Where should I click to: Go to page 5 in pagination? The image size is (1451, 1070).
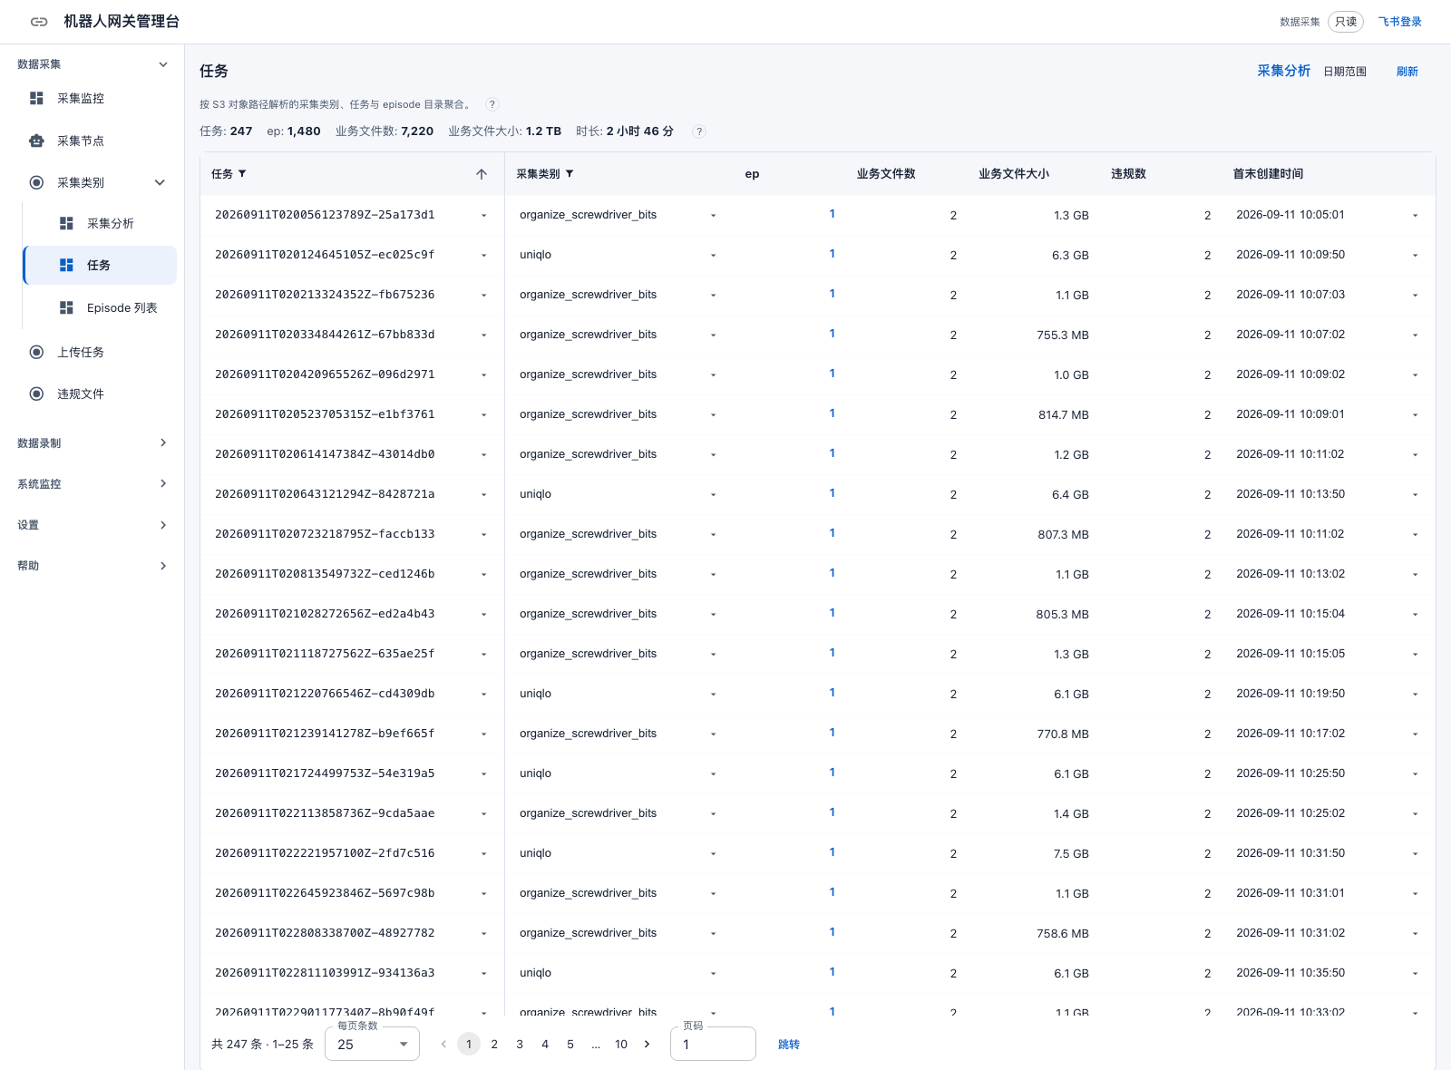(x=570, y=1044)
